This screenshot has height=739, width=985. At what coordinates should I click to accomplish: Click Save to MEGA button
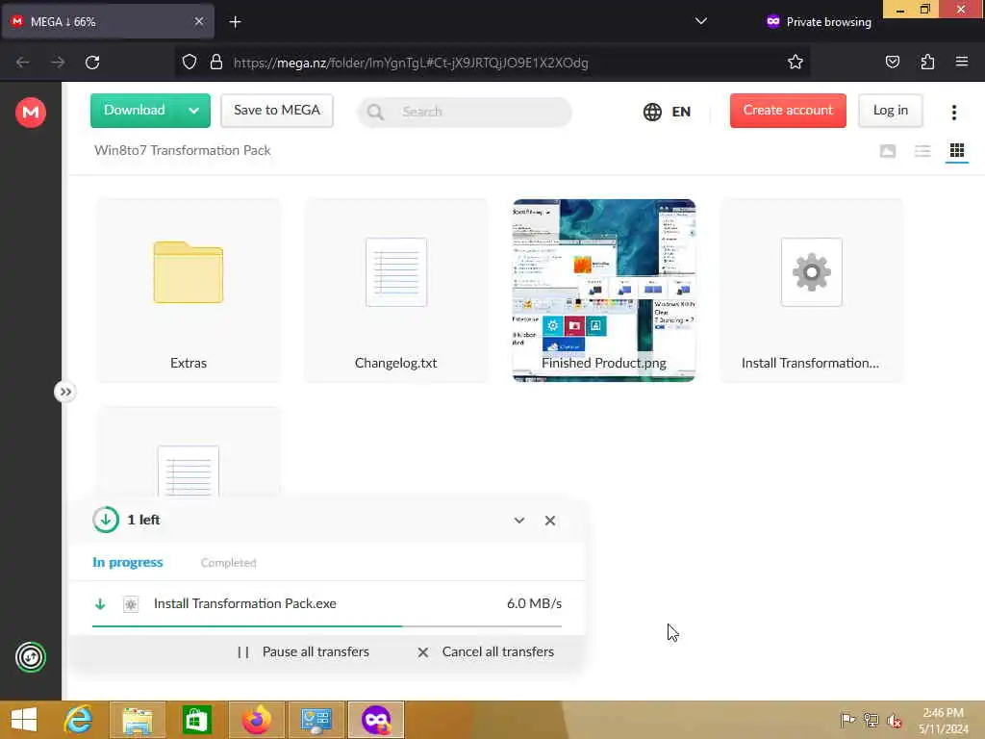click(277, 111)
